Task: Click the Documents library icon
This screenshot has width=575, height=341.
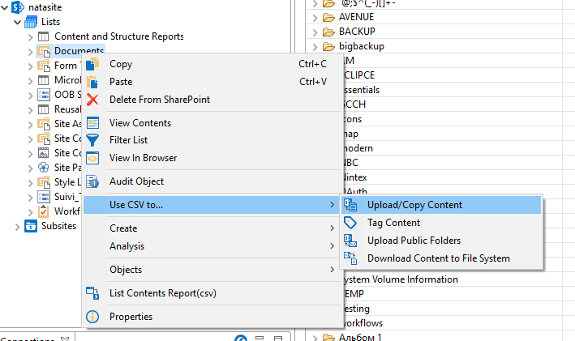Action: (x=44, y=51)
